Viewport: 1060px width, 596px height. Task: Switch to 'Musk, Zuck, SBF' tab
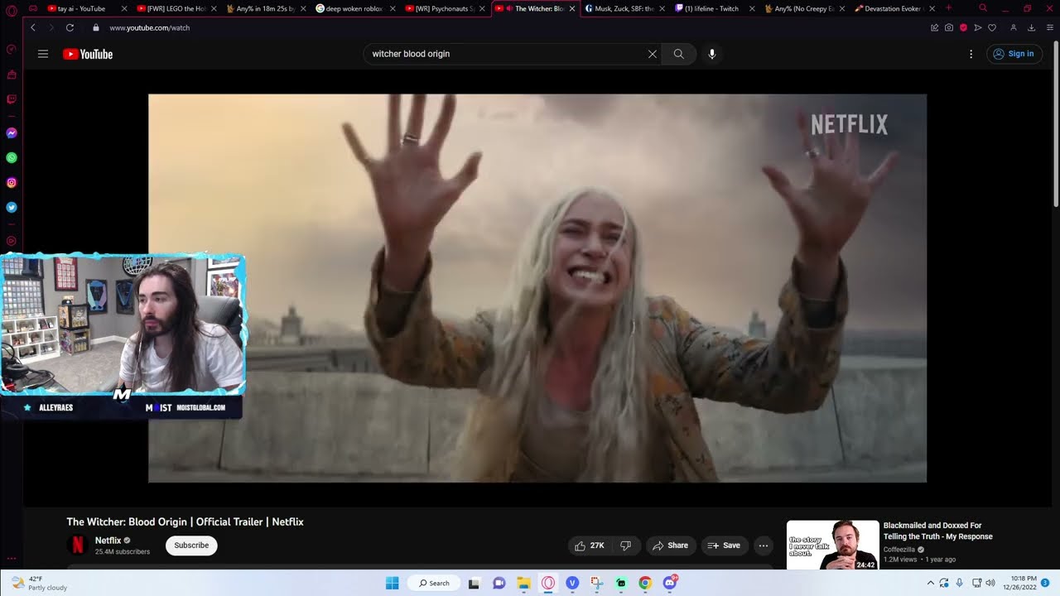tap(624, 8)
